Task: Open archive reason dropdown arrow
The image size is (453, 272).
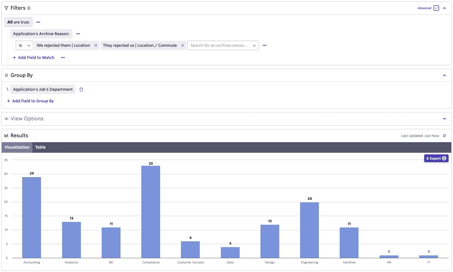Action: 254,45
